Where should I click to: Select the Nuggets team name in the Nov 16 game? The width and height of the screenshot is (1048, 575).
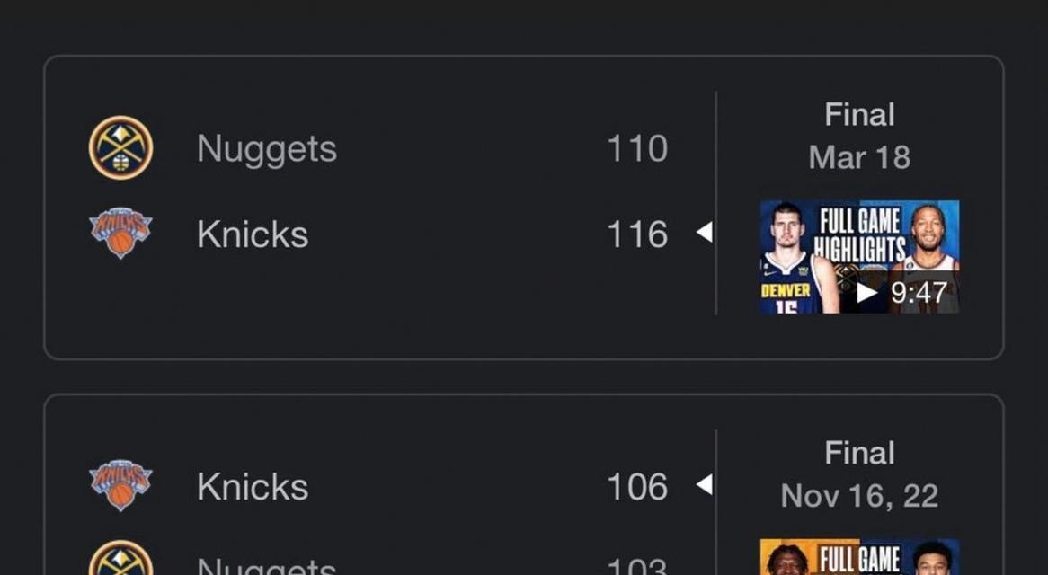(x=267, y=566)
